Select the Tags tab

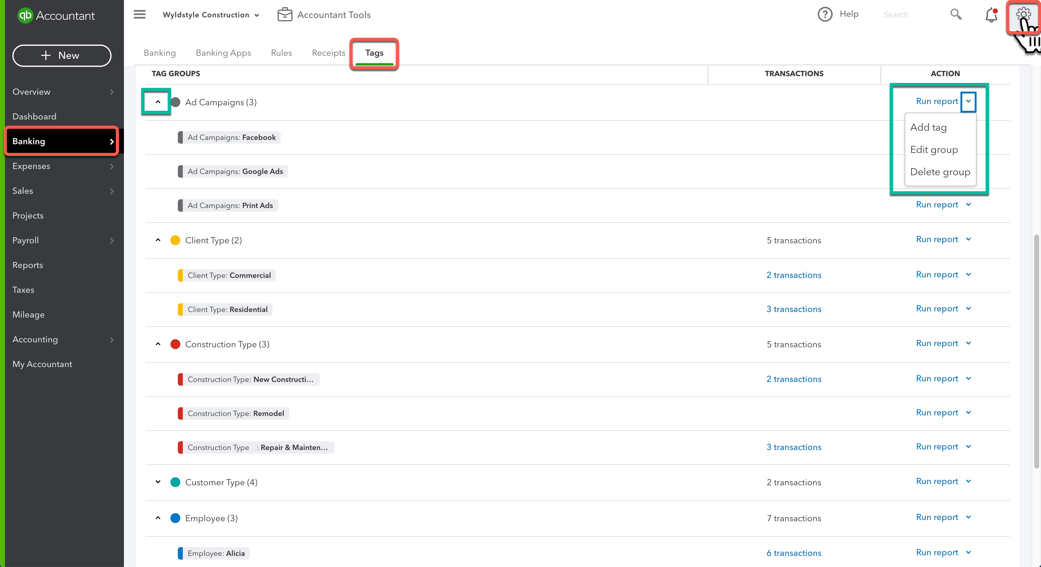(374, 53)
